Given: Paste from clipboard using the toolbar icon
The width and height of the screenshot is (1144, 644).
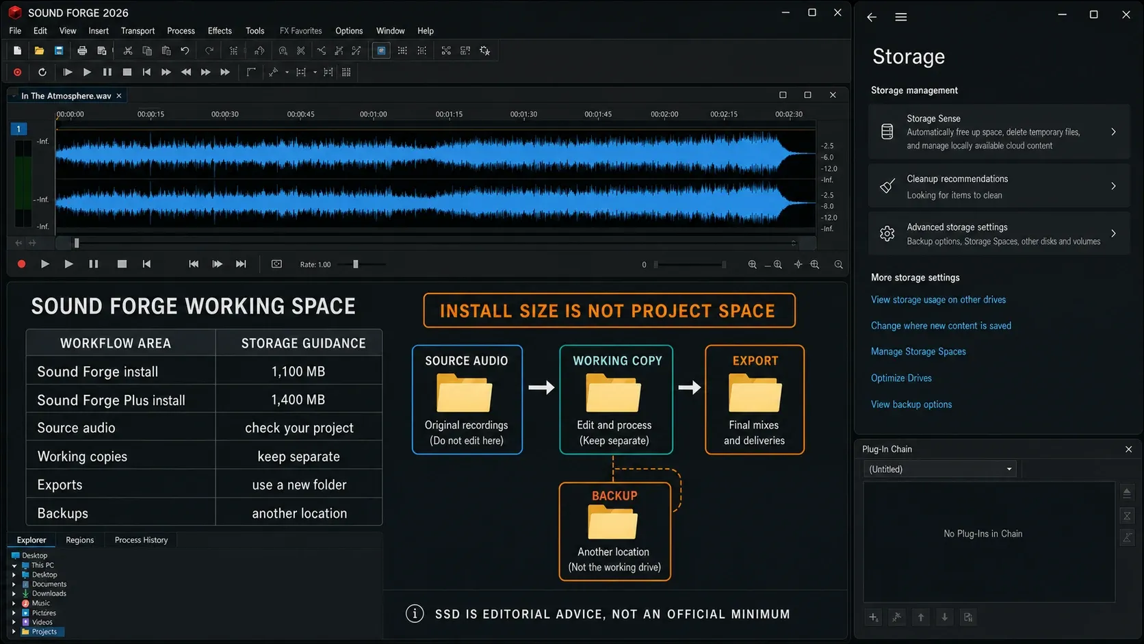Looking at the screenshot, I should click(x=166, y=51).
